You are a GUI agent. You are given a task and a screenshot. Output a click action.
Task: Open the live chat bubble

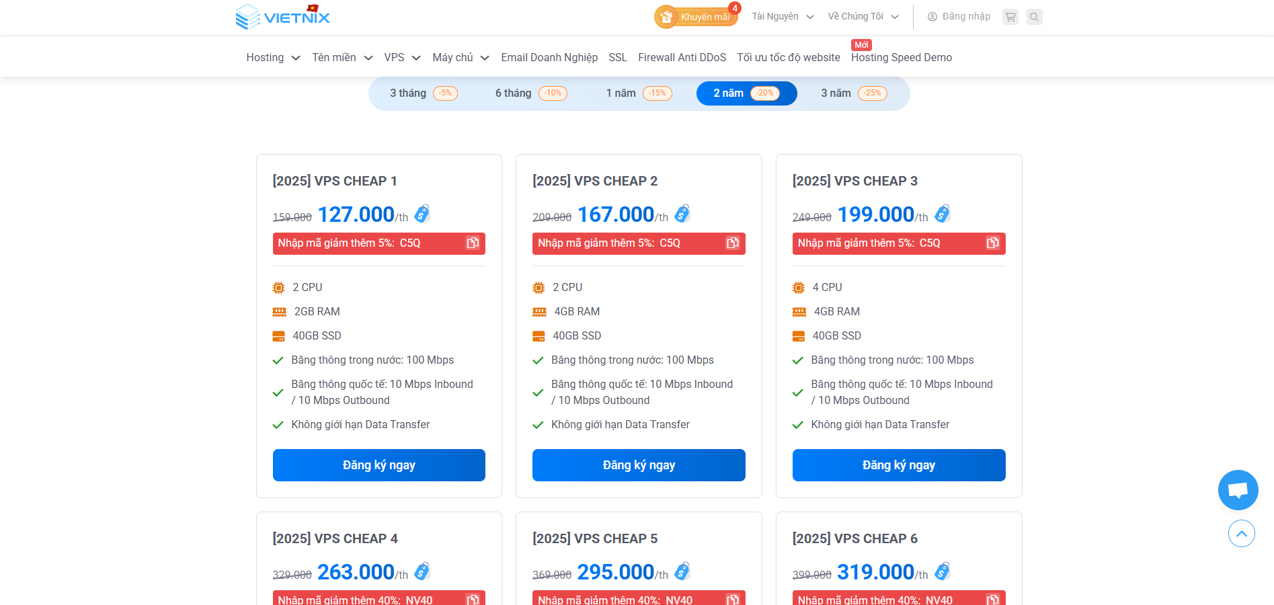[1238, 490]
